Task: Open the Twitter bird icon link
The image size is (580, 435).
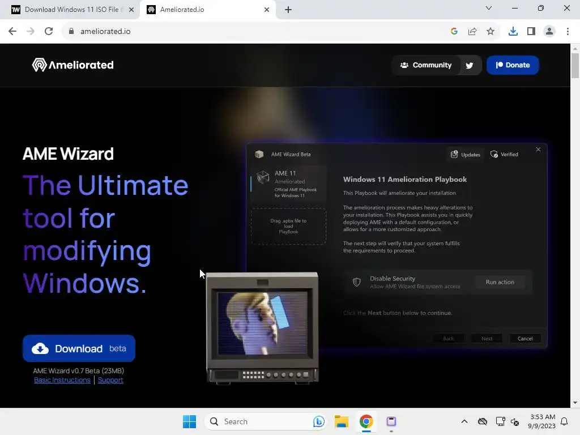Action: 470,66
